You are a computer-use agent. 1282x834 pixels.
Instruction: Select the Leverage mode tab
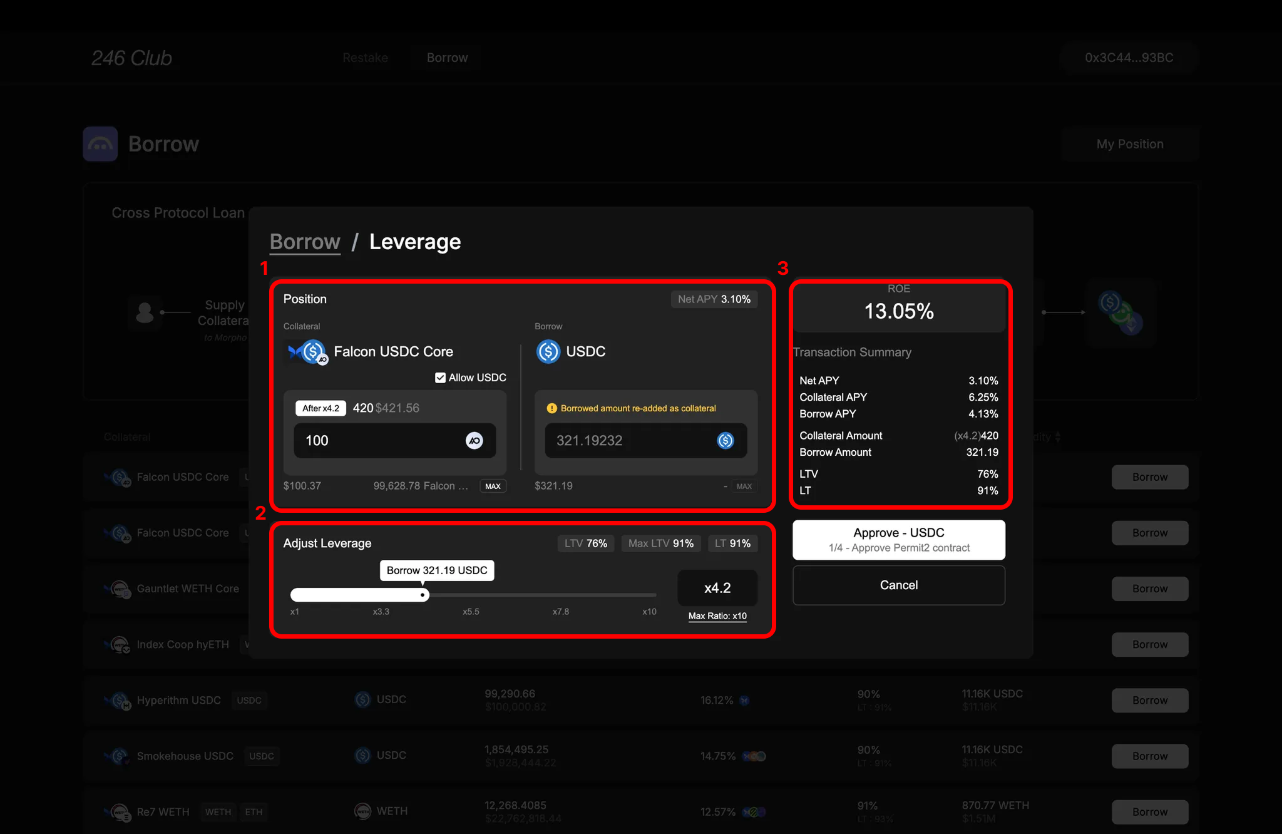(414, 242)
